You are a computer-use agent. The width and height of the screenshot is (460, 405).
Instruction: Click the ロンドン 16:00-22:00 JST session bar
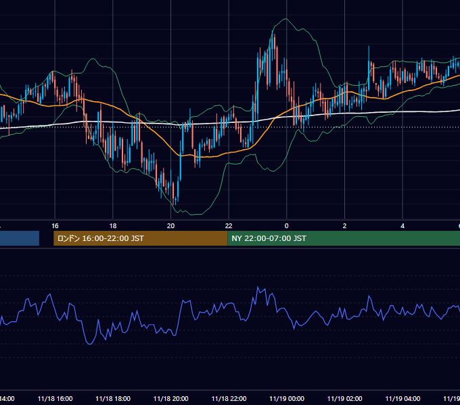coord(141,238)
